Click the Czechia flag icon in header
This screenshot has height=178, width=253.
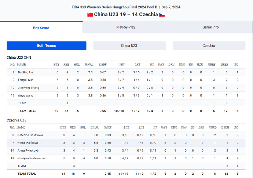162,15
